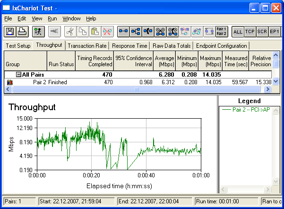Screen dimensions: 284x209
Task: Toggle the EP1 filter button
Action: click(x=275, y=32)
